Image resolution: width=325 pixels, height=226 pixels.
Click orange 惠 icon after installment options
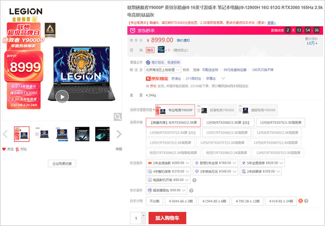[x=301, y=201]
